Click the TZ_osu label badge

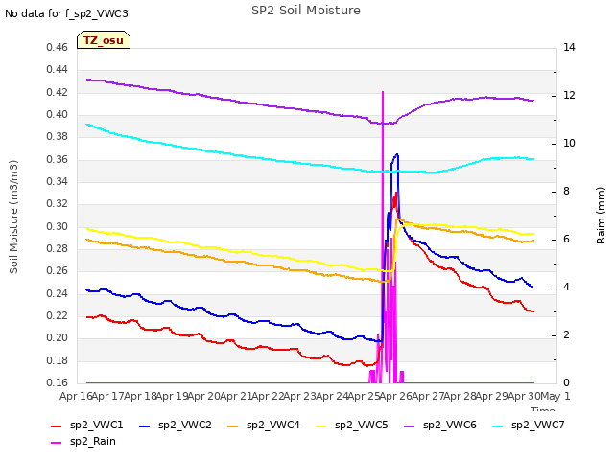104,40
